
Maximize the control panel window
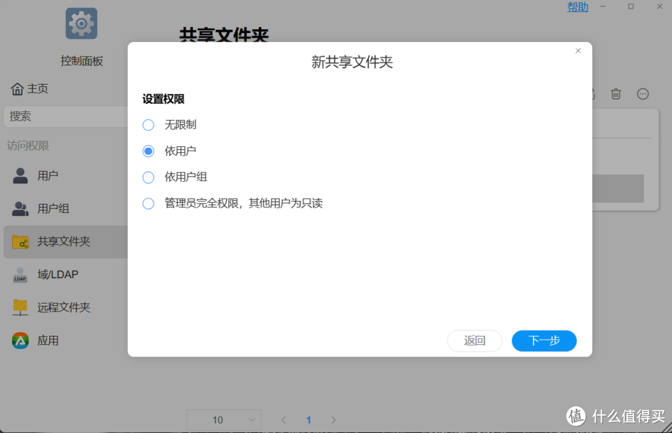pyautogui.click(x=631, y=6)
